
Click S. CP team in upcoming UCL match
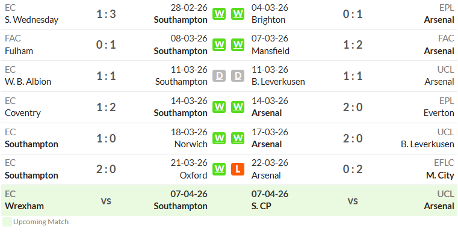261,206
